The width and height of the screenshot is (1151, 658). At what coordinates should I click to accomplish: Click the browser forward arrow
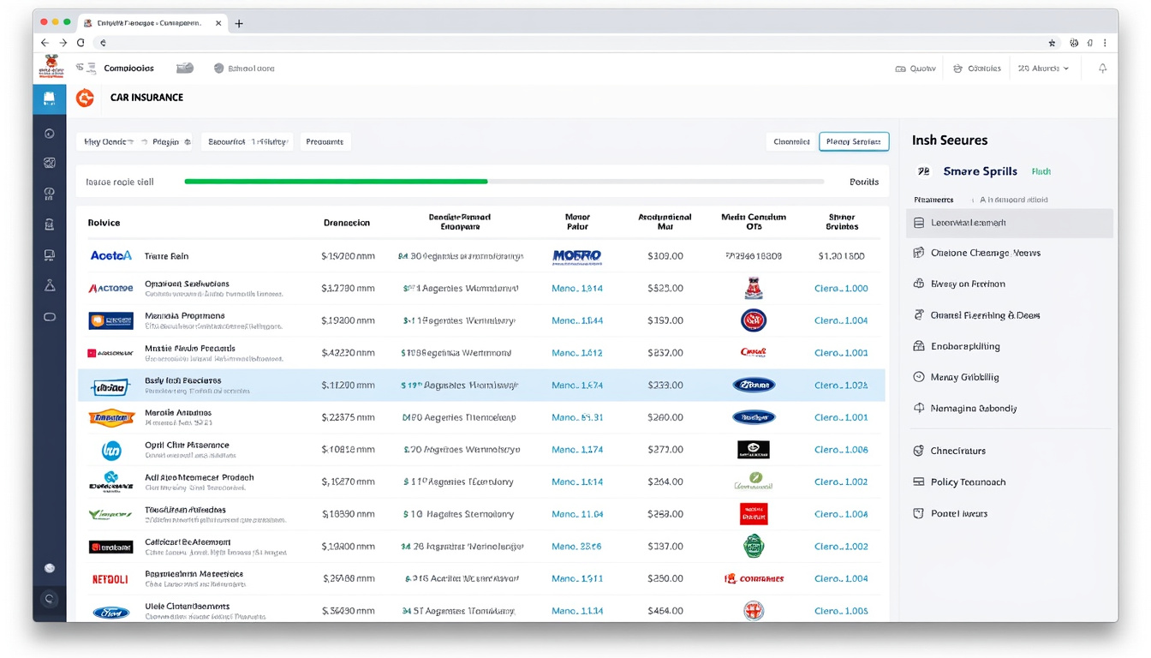63,42
